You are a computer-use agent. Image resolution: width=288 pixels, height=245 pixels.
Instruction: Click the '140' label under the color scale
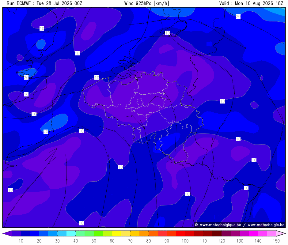click(x=258, y=241)
